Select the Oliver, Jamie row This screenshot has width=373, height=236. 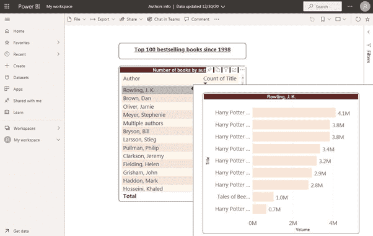click(157, 106)
